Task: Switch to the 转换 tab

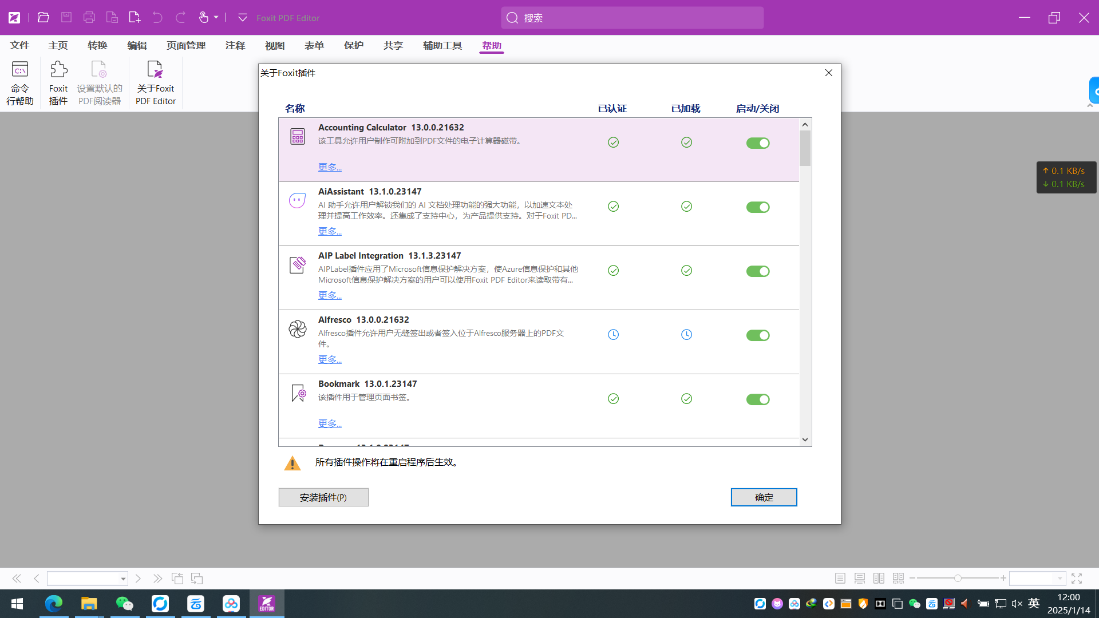Action: pyautogui.click(x=97, y=45)
